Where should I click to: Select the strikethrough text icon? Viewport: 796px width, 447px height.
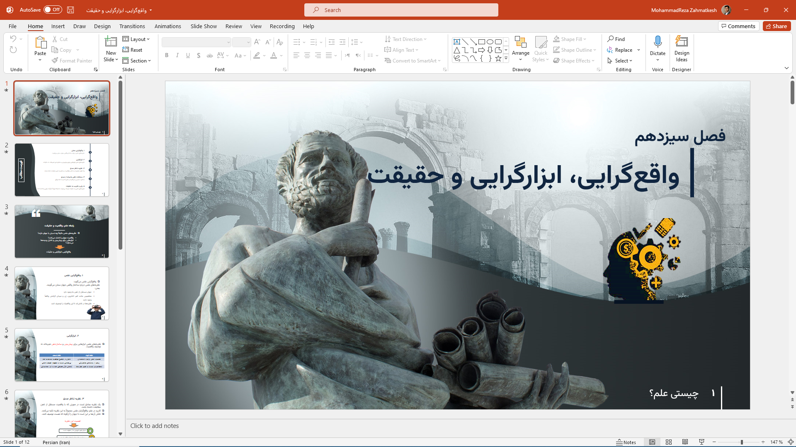210,55
